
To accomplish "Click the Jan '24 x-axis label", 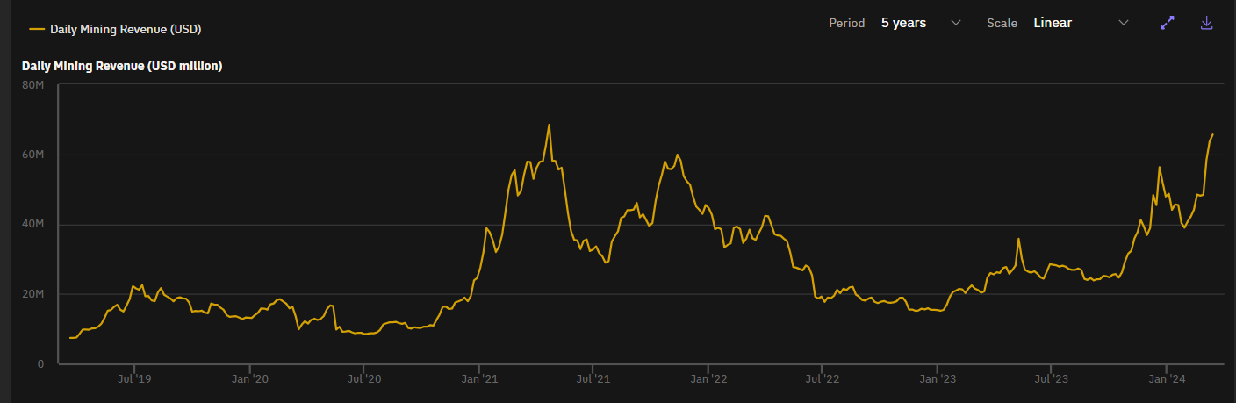I will [1167, 379].
